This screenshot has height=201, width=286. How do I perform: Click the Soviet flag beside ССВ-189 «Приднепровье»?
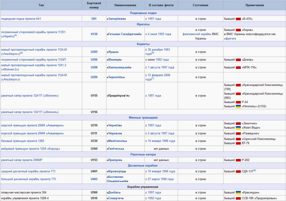[x=238, y=198]
